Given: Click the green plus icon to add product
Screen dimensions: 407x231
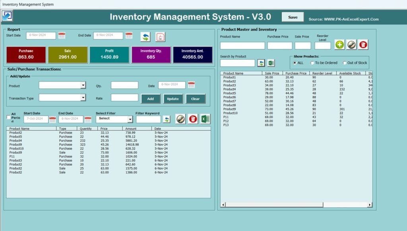Looking at the screenshot, I should pyautogui.click(x=339, y=44).
